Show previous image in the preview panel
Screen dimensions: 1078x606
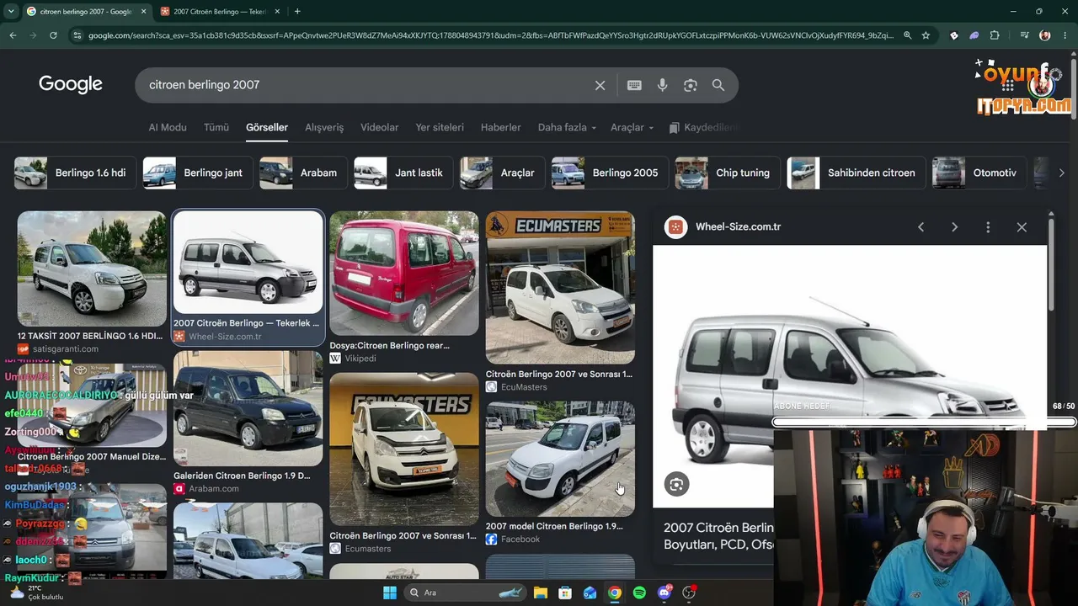click(x=921, y=227)
